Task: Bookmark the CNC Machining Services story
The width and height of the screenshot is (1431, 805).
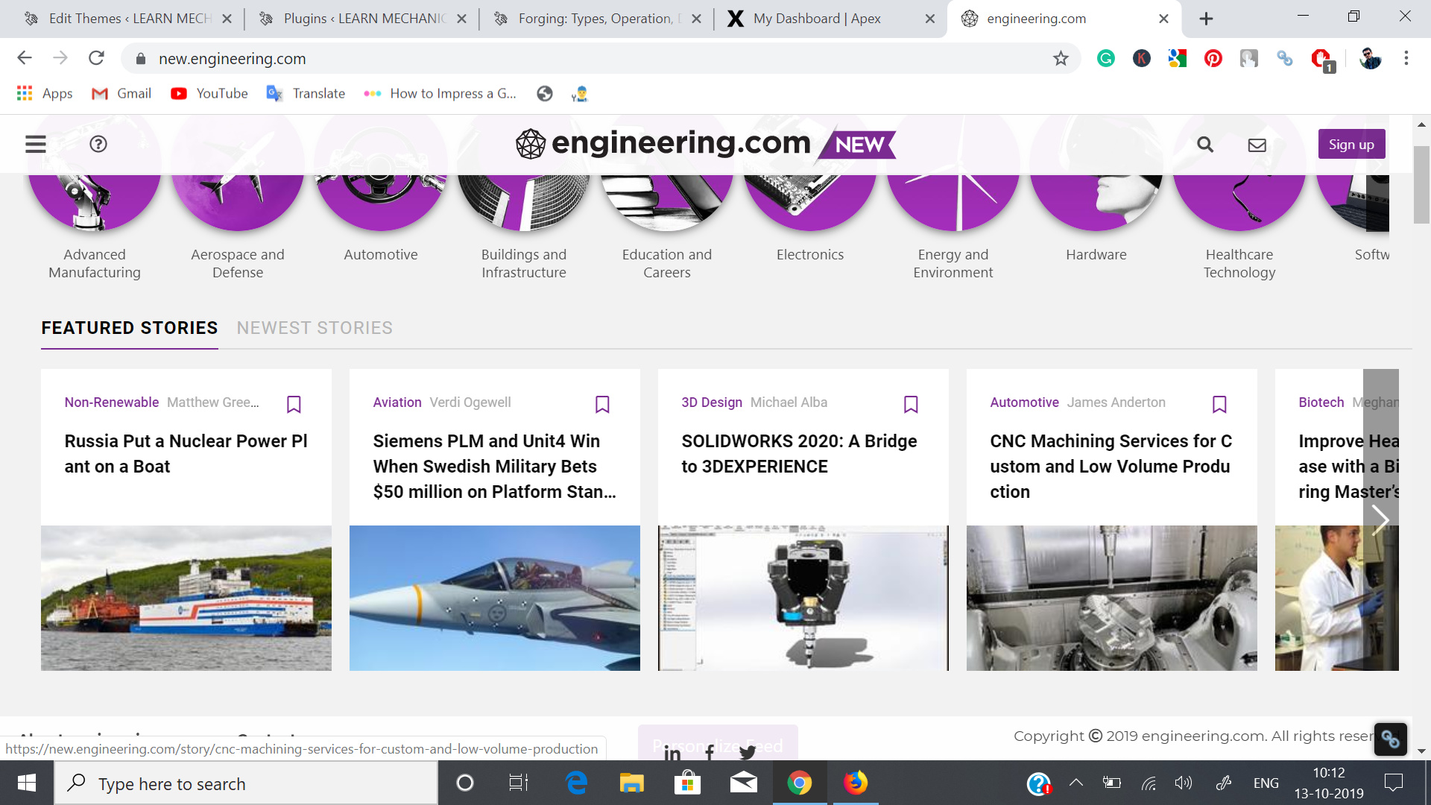Action: click(x=1219, y=404)
